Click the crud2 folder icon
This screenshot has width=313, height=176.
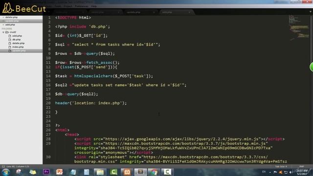pos(7,32)
